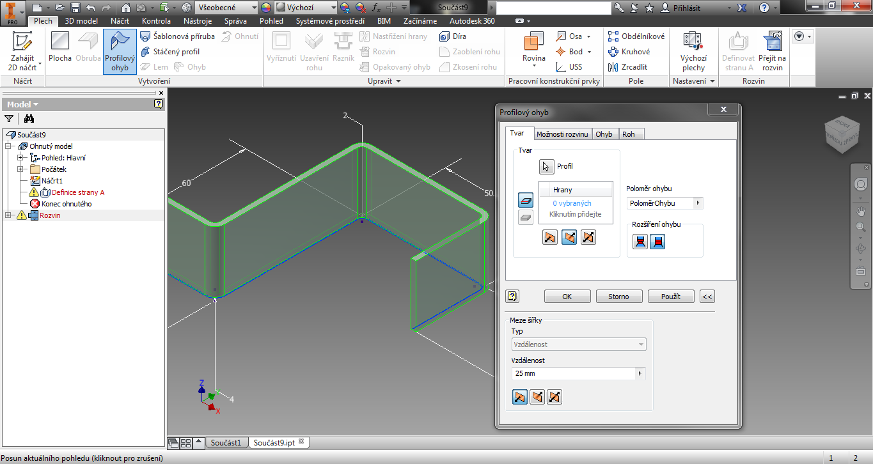This screenshot has width=873, height=464.
Task: Switch to Součást1 document tab
Action: 226,442
